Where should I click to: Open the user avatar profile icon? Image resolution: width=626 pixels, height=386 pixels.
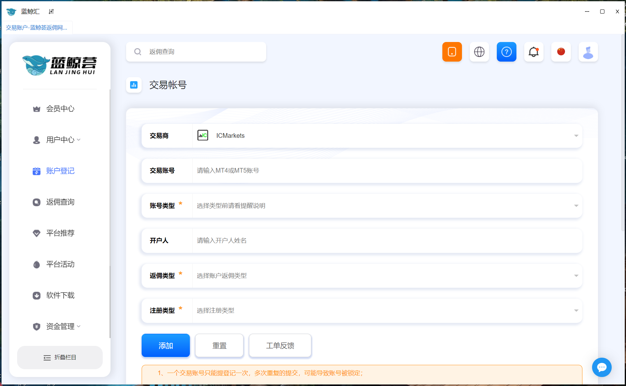pos(588,52)
